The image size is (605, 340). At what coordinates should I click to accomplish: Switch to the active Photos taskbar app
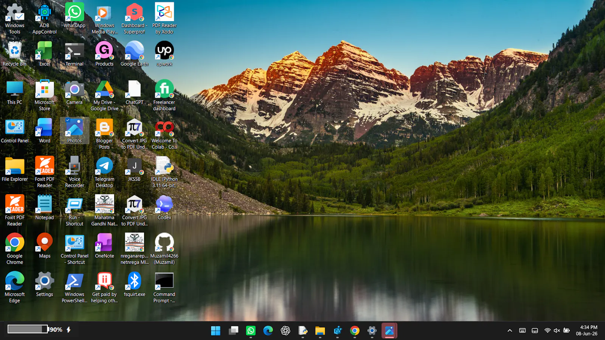(389, 331)
